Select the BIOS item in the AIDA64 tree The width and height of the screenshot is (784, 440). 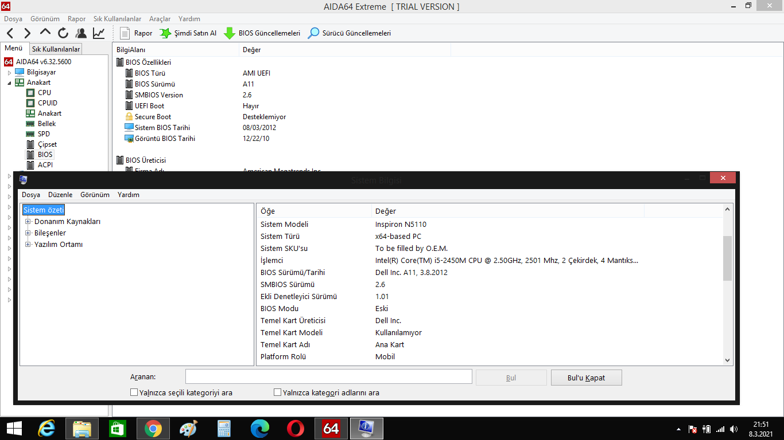[45, 155]
